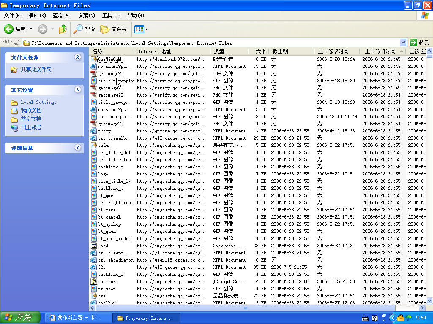Click the toolbar JScript file icon
The height and width of the screenshot is (324, 433).
point(94,281)
